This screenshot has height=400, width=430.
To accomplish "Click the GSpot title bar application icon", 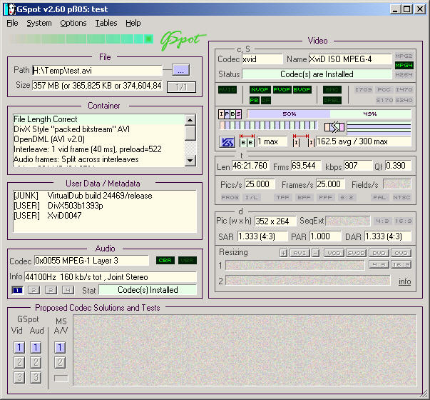I will click(10, 9).
